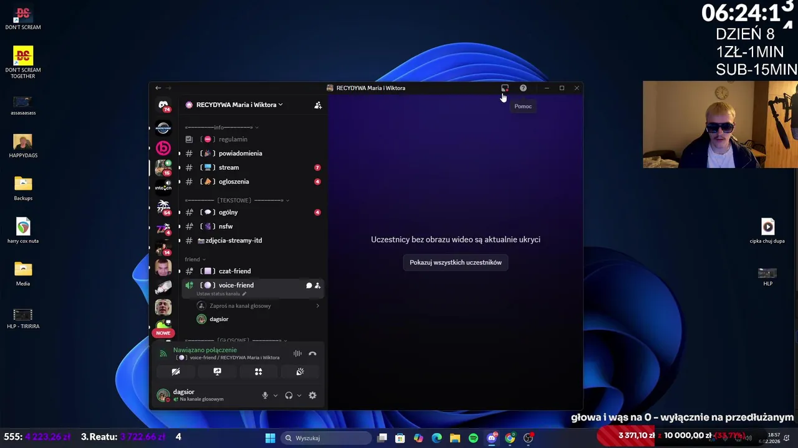Click Zaproś na kanał głosowy
The width and height of the screenshot is (798, 448).
pos(240,306)
